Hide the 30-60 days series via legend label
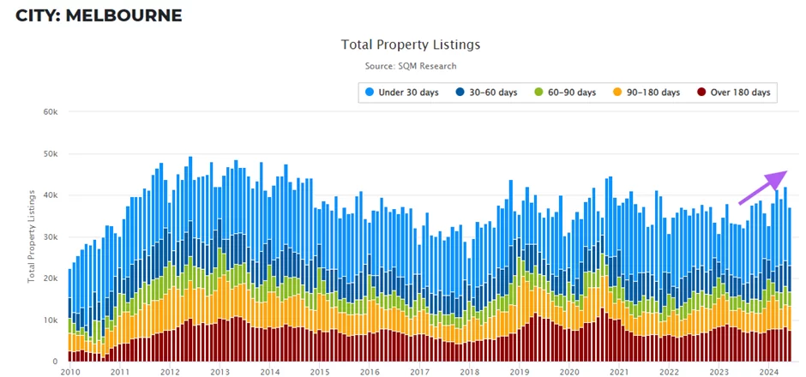 pos(495,93)
